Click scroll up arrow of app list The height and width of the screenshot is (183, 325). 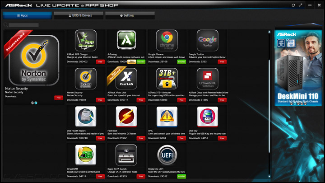click(x=269, y=32)
